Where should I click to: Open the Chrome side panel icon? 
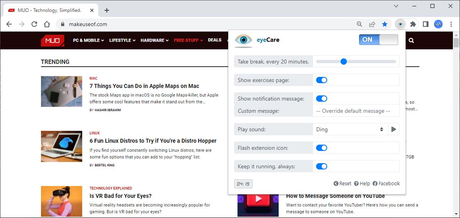[x=426, y=24]
